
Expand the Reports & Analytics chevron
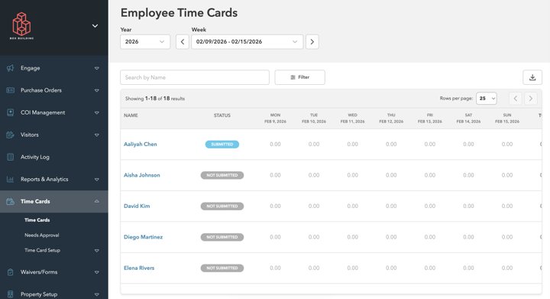click(x=97, y=180)
